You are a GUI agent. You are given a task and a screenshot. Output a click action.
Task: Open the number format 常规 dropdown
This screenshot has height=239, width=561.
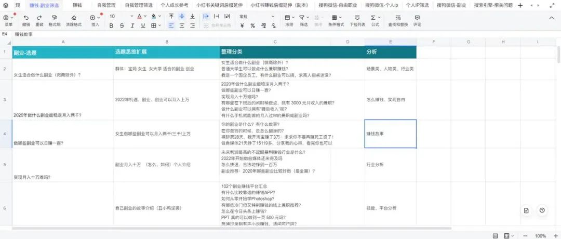257,17
